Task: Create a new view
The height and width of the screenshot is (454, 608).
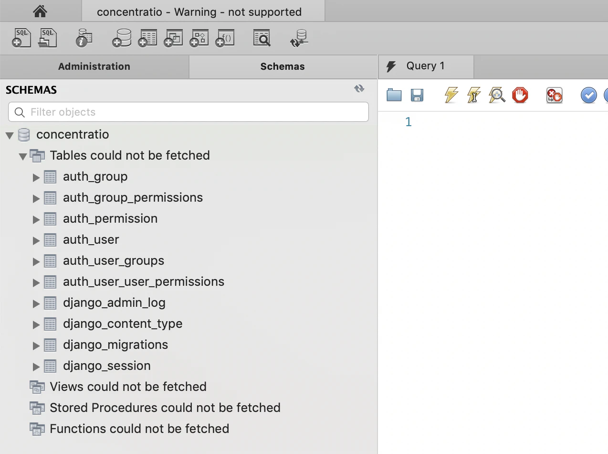Action: click(x=173, y=38)
